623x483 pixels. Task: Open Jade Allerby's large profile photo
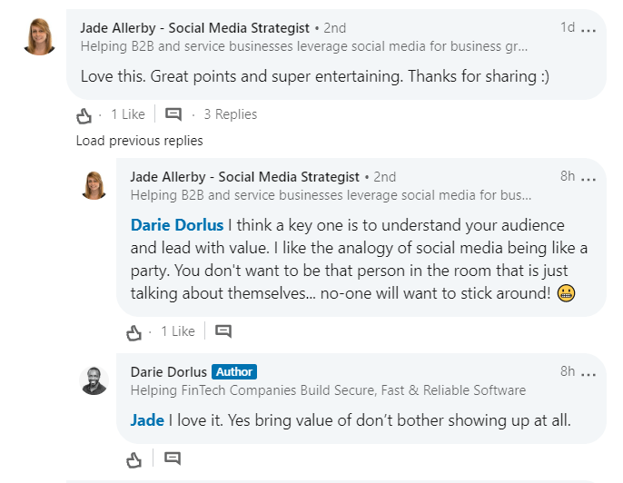(39, 37)
